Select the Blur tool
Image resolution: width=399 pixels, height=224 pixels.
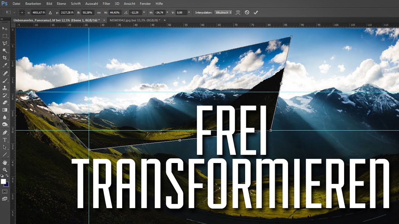(5, 117)
